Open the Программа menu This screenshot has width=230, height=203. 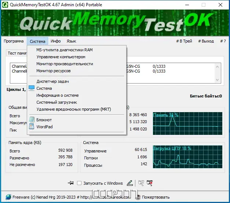pos(14,41)
